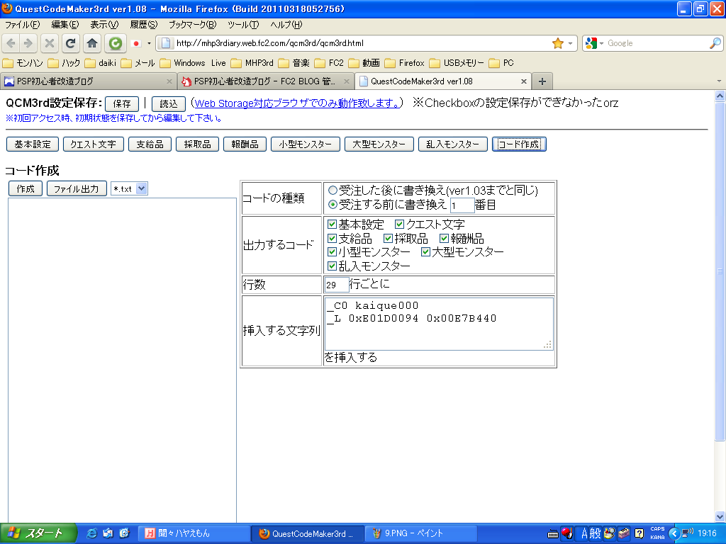This screenshot has height=544, width=726.
Task: Bookmark this page with the star icon
Action: 557,43
